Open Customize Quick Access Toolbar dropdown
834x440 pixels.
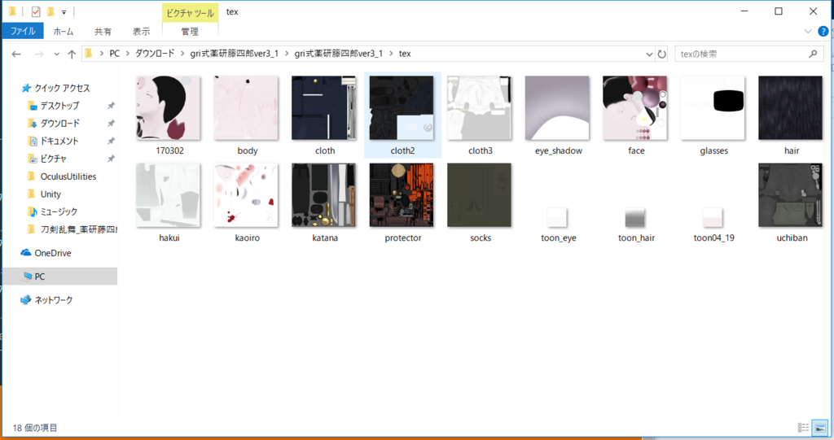pos(64,11)
